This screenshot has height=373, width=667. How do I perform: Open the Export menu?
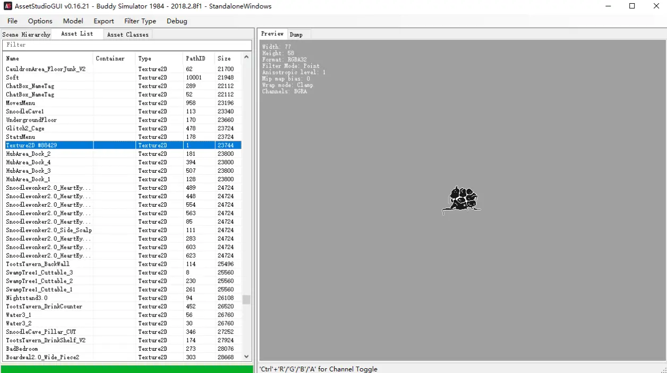point(104,21)
